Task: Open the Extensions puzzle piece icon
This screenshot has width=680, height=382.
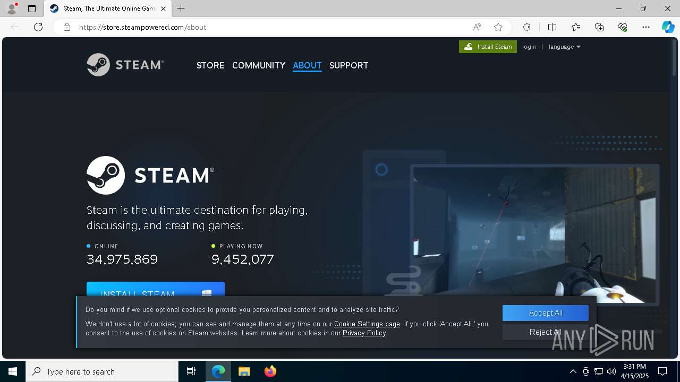Action: click(x=526, y=27)
